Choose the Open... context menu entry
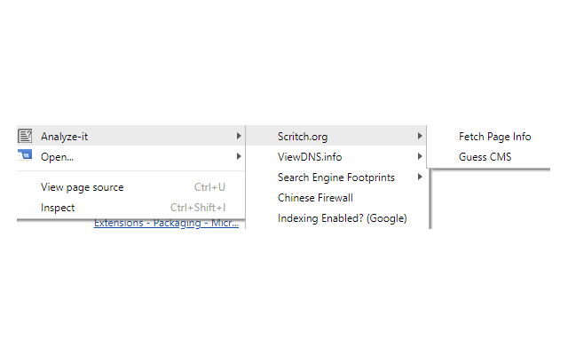 tap(130, 156)
